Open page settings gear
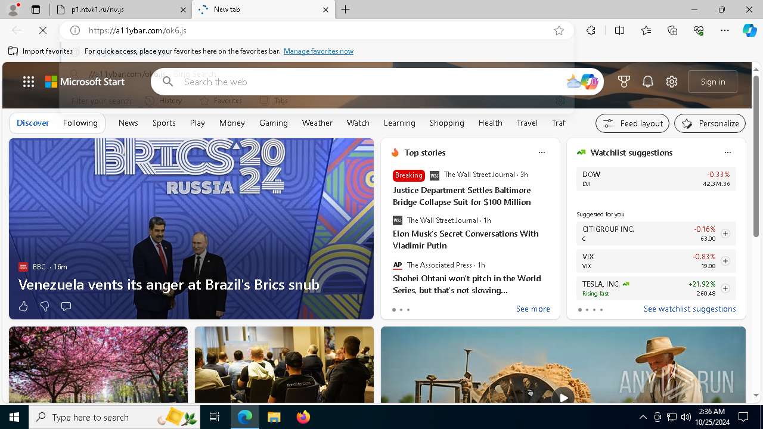This screenshot has height=429, width=763. click(672, 82)
